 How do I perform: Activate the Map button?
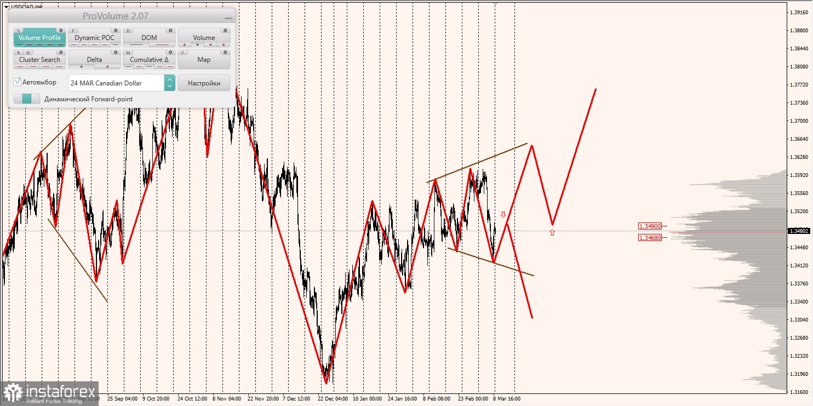click(204, 60)
